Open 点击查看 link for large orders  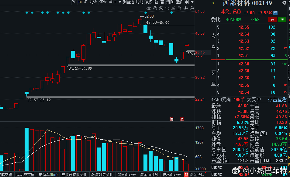coord(277,100)
